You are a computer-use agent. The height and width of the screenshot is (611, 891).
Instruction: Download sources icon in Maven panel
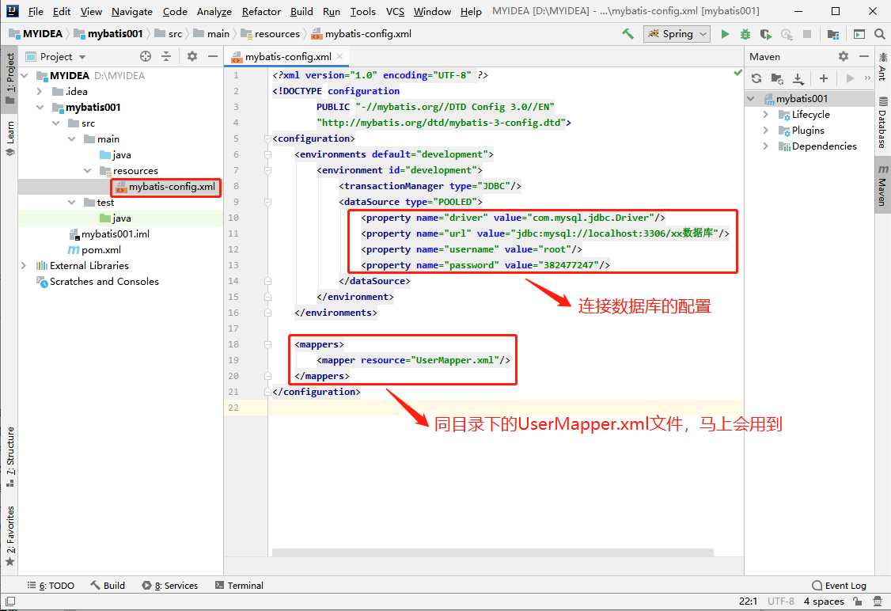click(x=798, y=78)
